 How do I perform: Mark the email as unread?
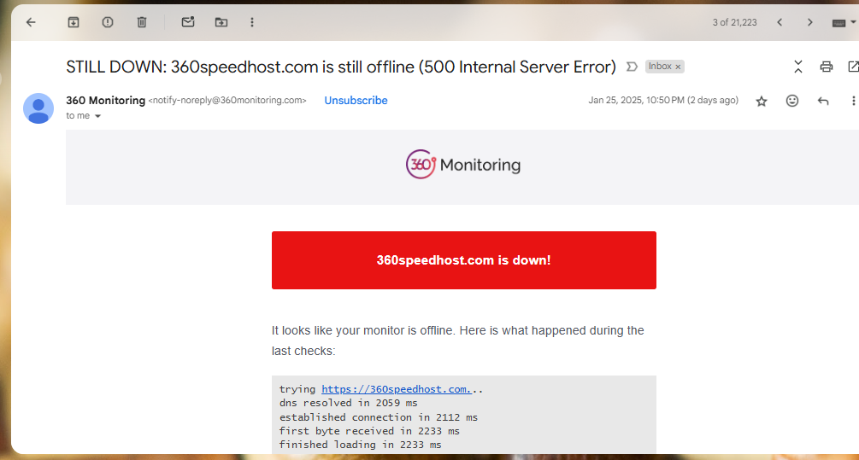(x=188, y=22)
